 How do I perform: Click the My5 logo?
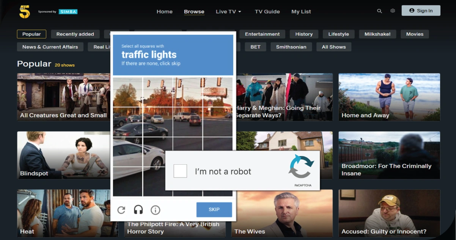[24, 12]
